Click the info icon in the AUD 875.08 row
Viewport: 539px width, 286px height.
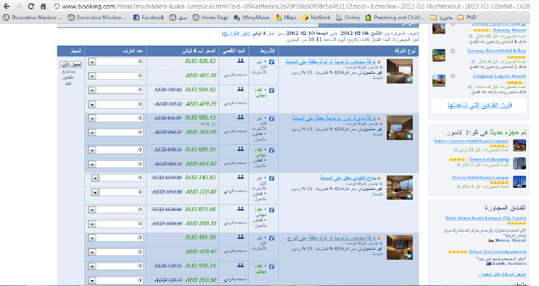click(x=271, y=209)
